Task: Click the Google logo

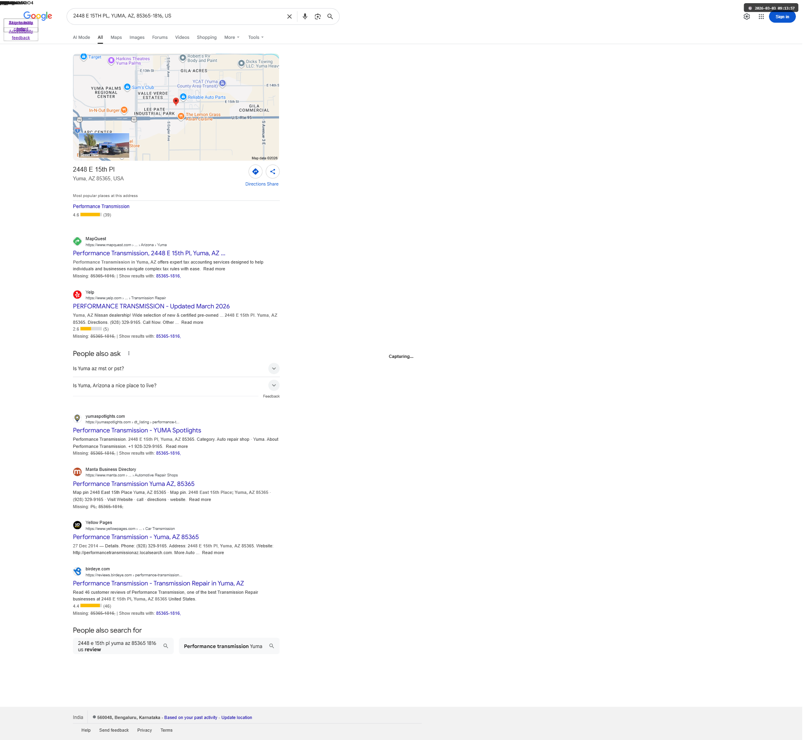Action: (38, 16)
